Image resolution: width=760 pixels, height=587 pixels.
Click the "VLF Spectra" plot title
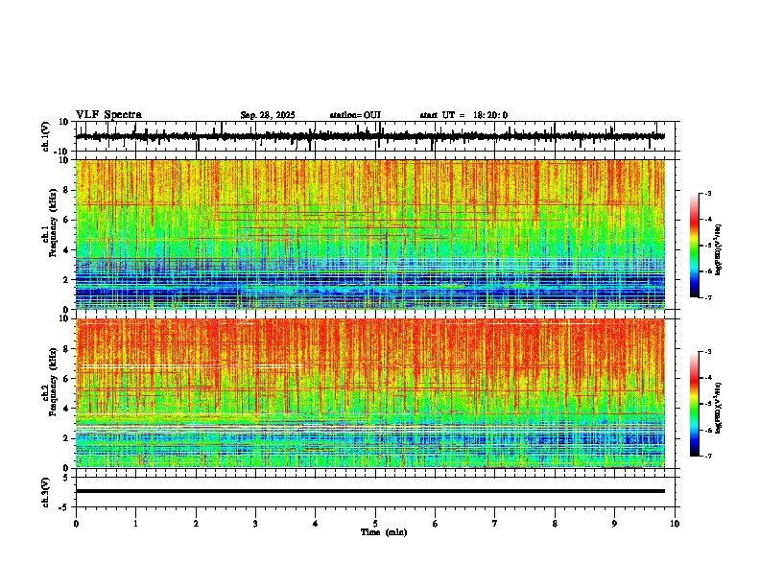[108, 115]
